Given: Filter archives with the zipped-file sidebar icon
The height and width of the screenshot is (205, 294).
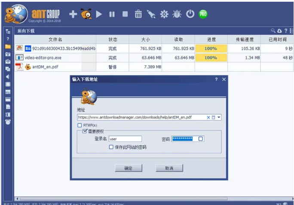Looking at the screenshot, I should click(x=8, y=115).
